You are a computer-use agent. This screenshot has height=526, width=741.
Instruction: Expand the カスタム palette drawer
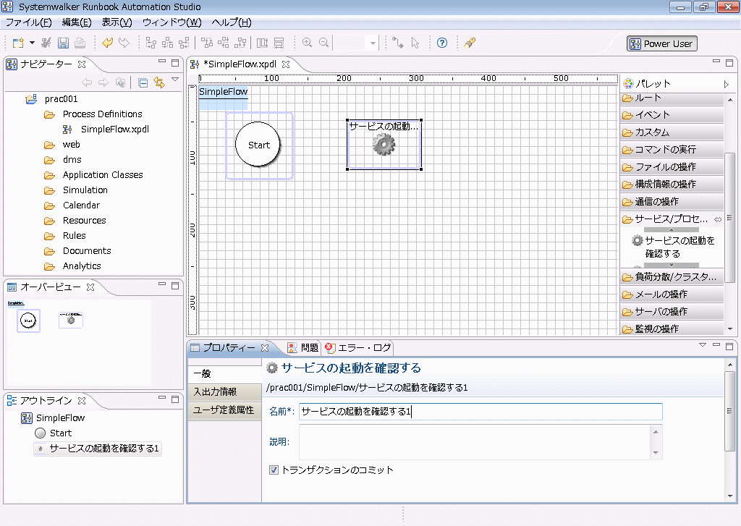click(x=672, y=132)
